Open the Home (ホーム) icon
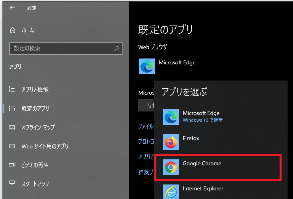This screenshot has height=199, width=293. tap(13, 30)
